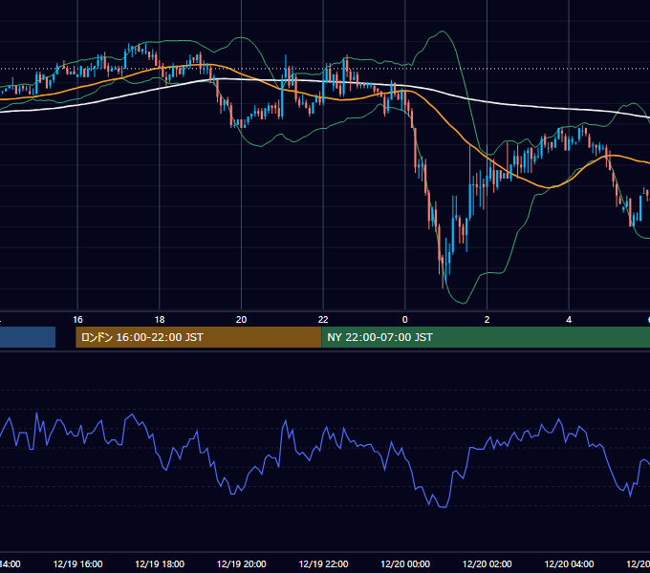The width and height of the screenshot is (650, 573).
Task: Click the 16 hour axis label
Action: [x=77, y=320]
